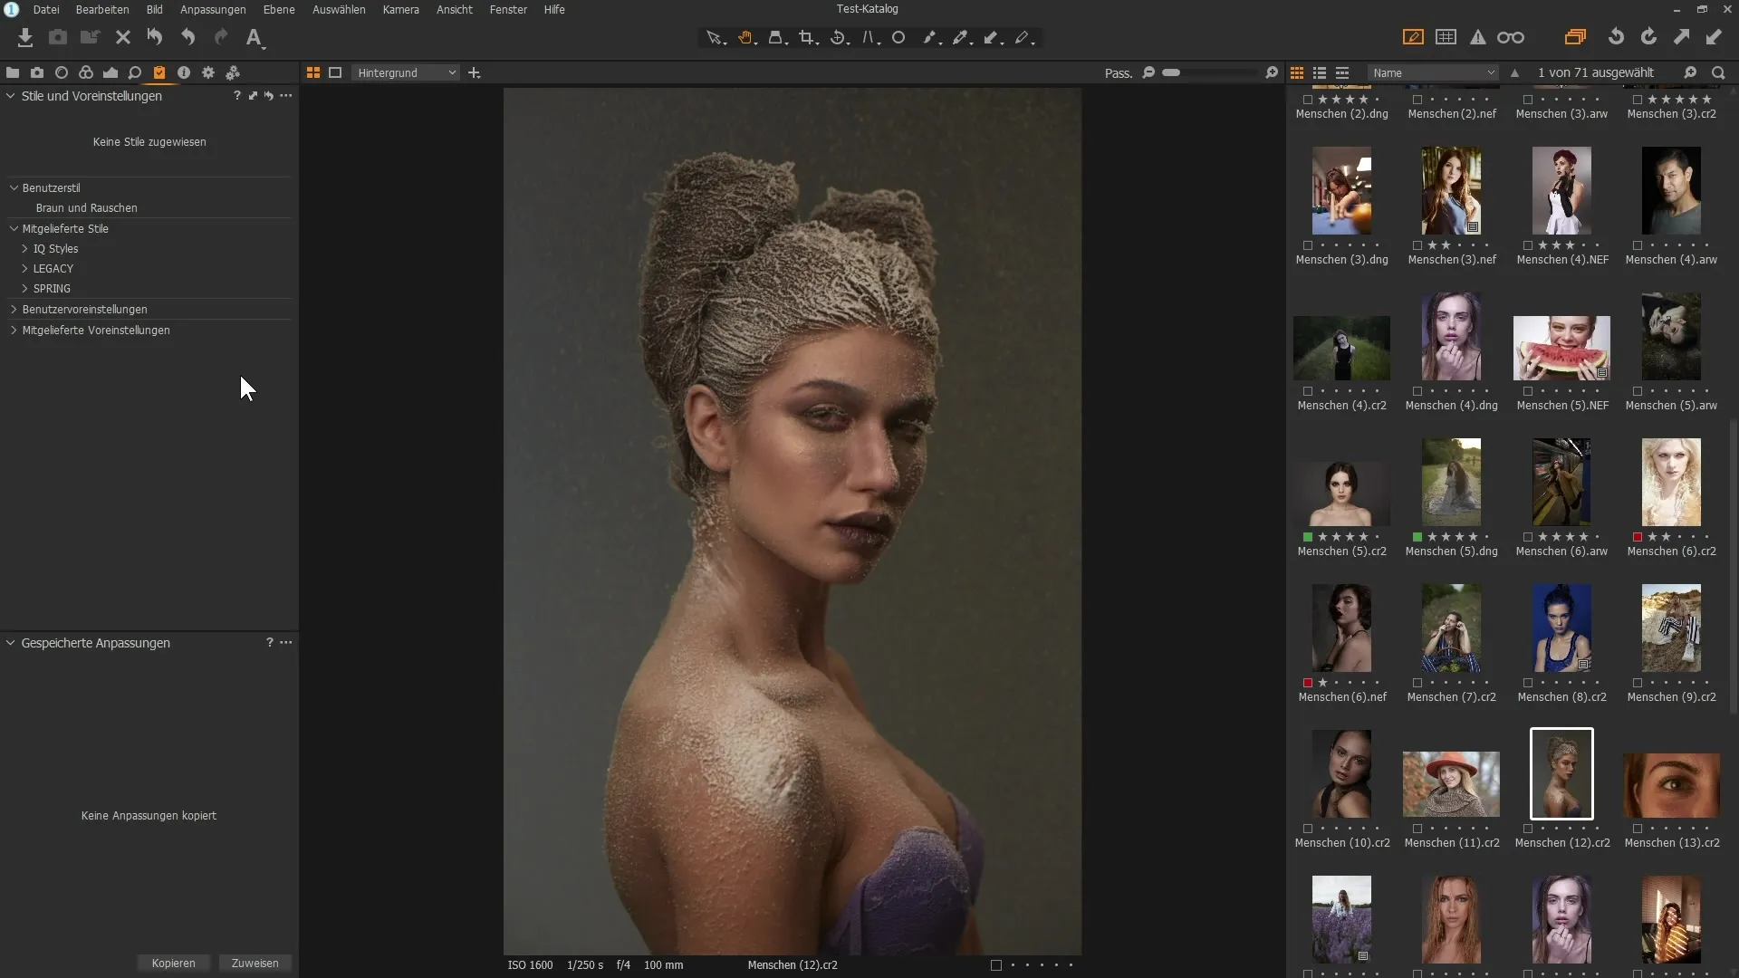Viewport: 1739px width, 978px height.
Task: Collapse the Stile und Voreinstellungen panel
Action: tap(11, 96)
